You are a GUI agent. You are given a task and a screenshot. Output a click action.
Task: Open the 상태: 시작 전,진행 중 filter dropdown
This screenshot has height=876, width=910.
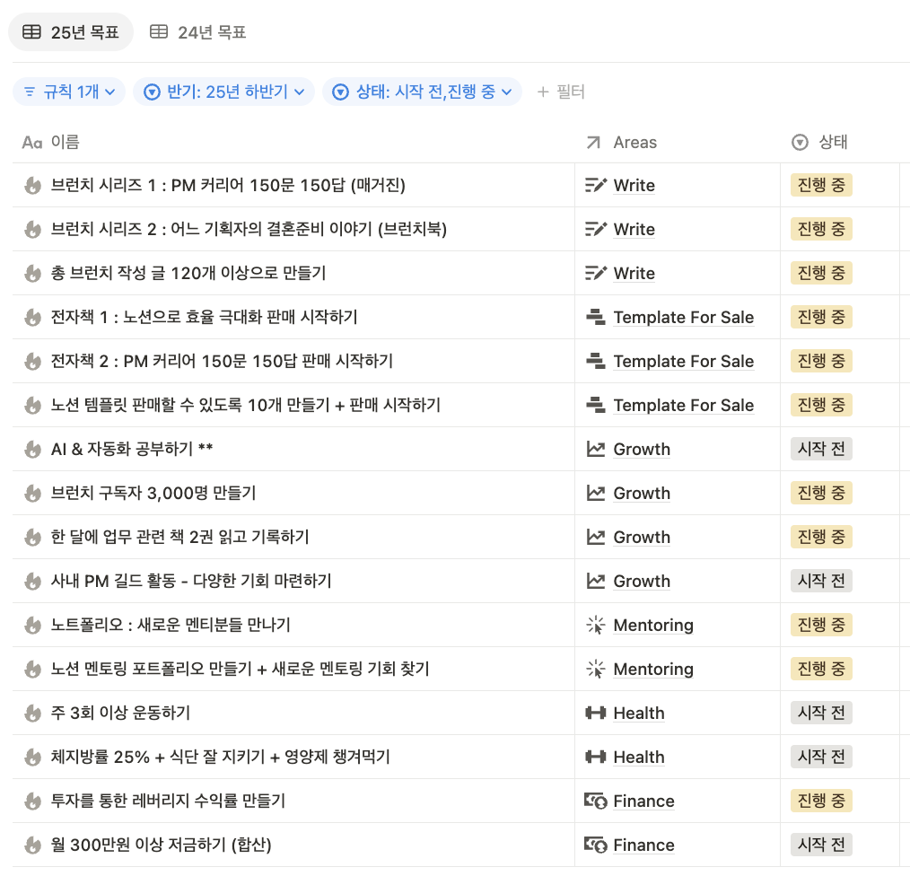(x=422, y=92)
